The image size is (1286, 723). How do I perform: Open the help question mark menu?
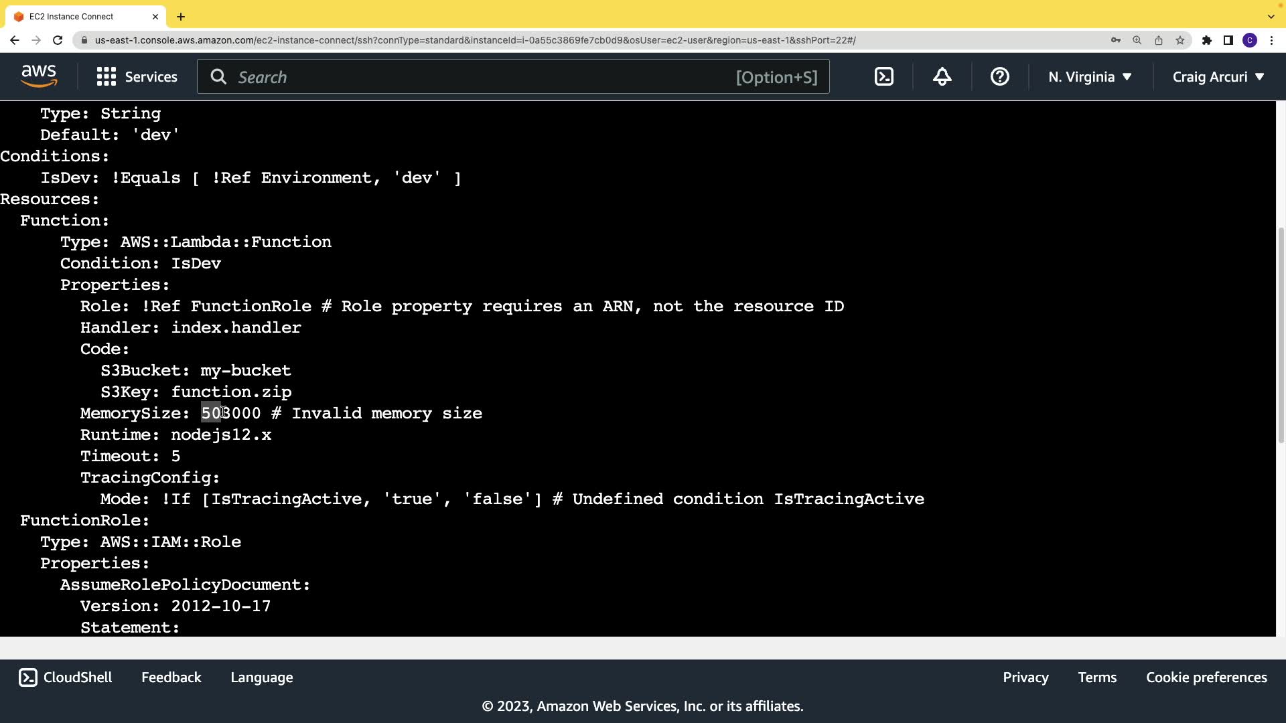coord(999,77)
